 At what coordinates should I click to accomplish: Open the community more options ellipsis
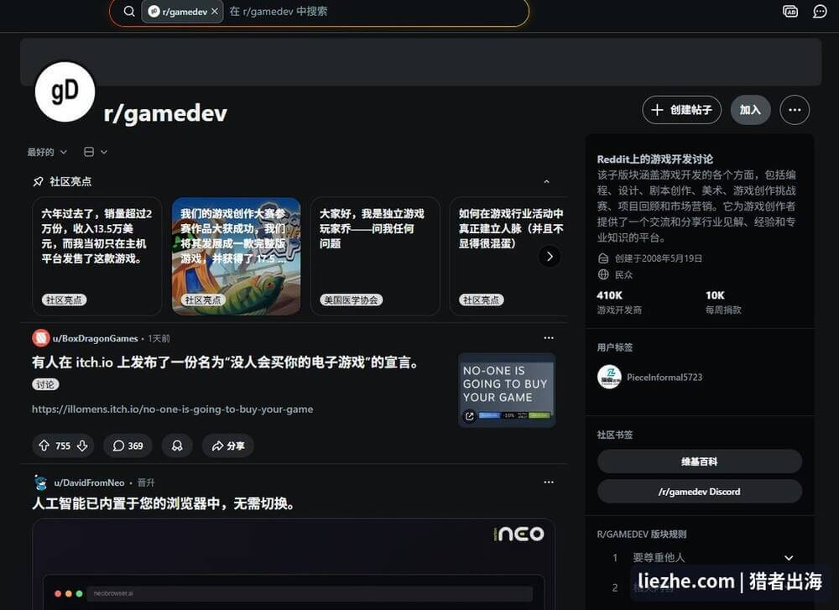point(795,110)
